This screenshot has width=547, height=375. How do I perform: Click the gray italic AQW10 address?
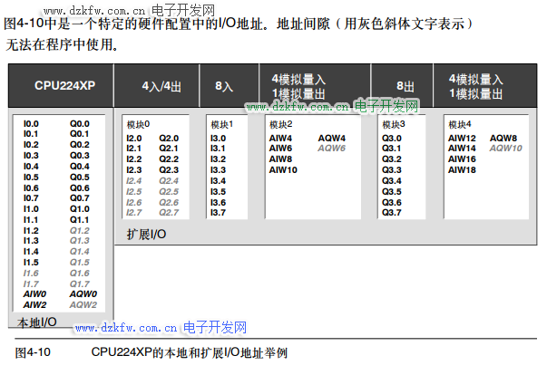(x=505, y=148)
